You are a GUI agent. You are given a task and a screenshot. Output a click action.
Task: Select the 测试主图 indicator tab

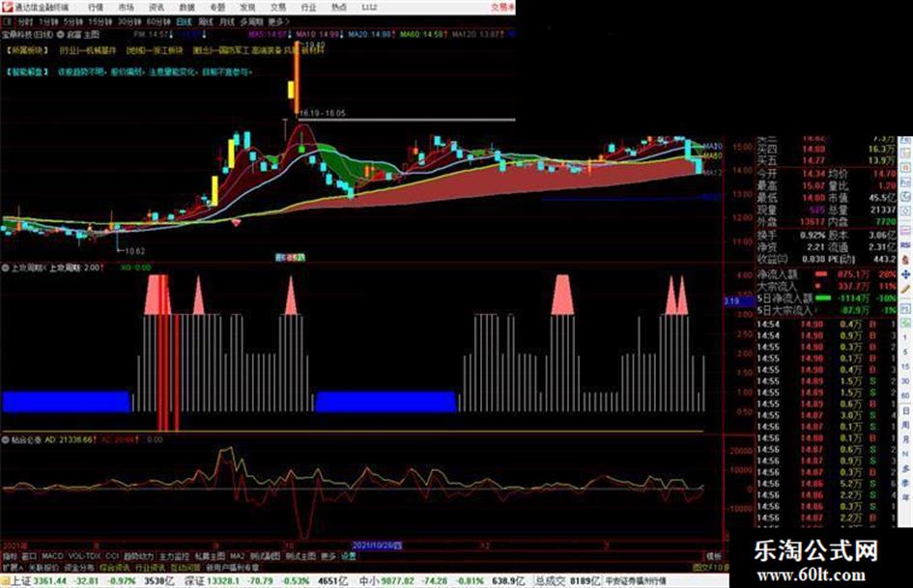click(x=300, y=556)
